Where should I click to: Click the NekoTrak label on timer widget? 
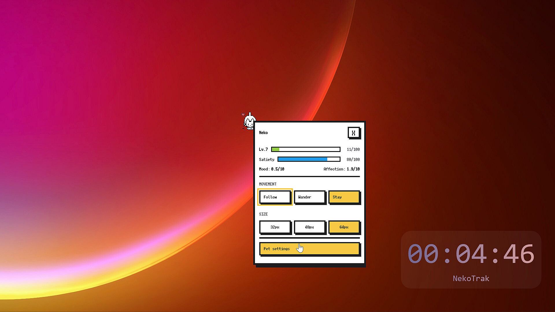coord(471,278)
